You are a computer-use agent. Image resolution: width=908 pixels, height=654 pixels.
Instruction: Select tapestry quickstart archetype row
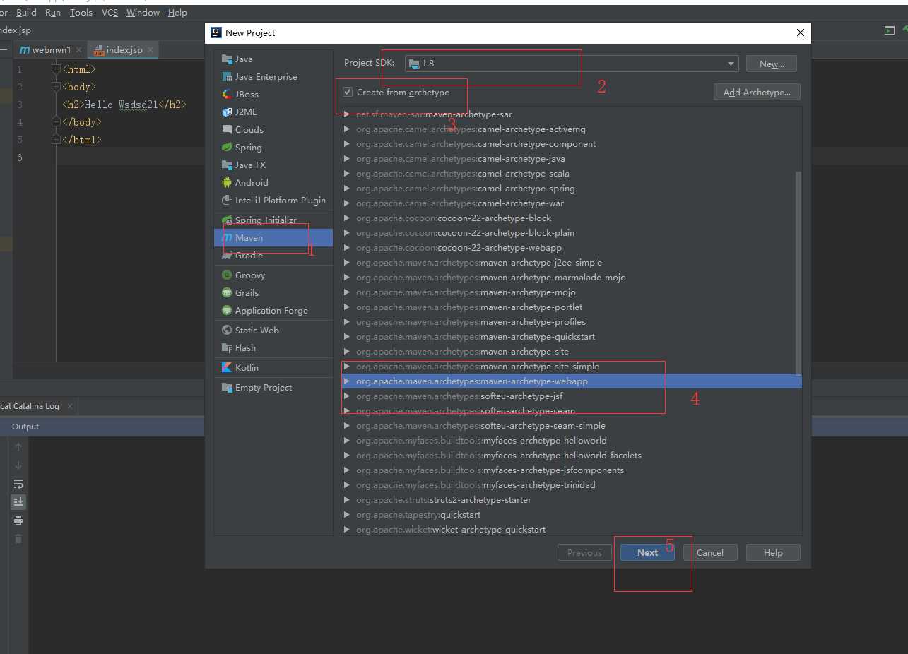pos(572,515)
